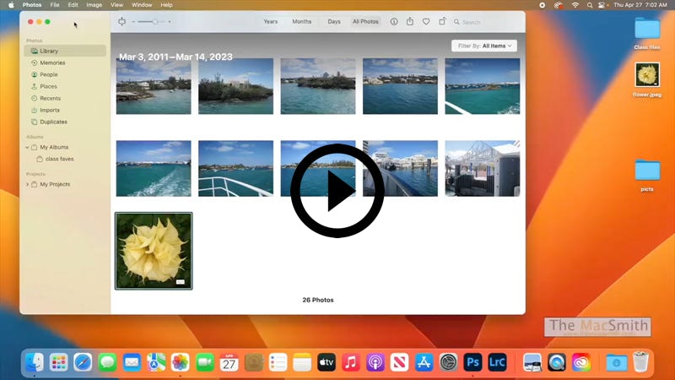The height and width of the screenshot is (380, 675).
Task: Select the All Photos view
Action: pos(365,22)
